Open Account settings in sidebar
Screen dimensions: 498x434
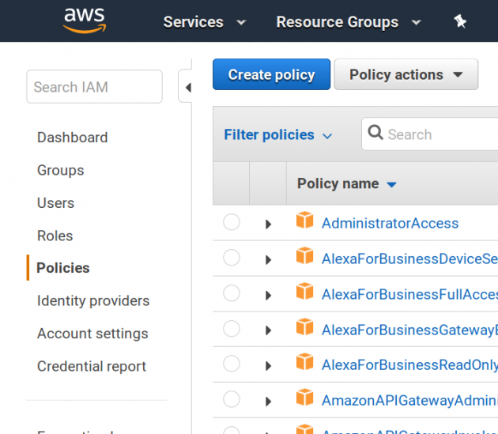coord(92,334)
